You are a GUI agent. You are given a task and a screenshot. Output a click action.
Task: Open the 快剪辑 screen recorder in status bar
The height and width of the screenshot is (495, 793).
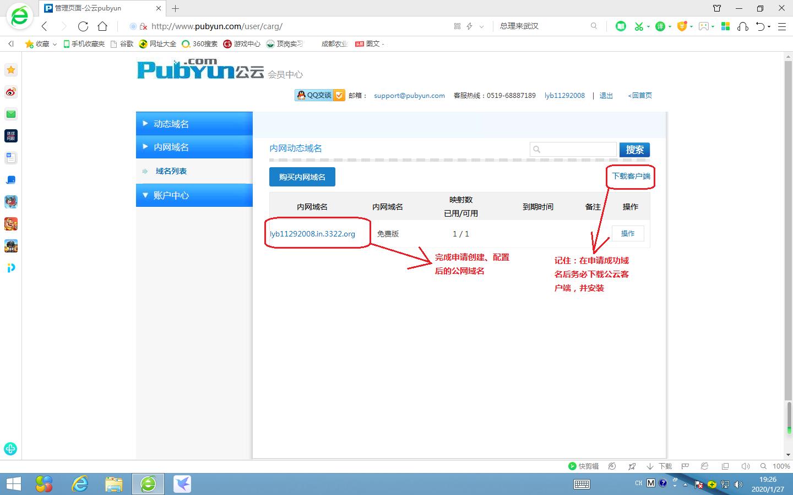585,466
